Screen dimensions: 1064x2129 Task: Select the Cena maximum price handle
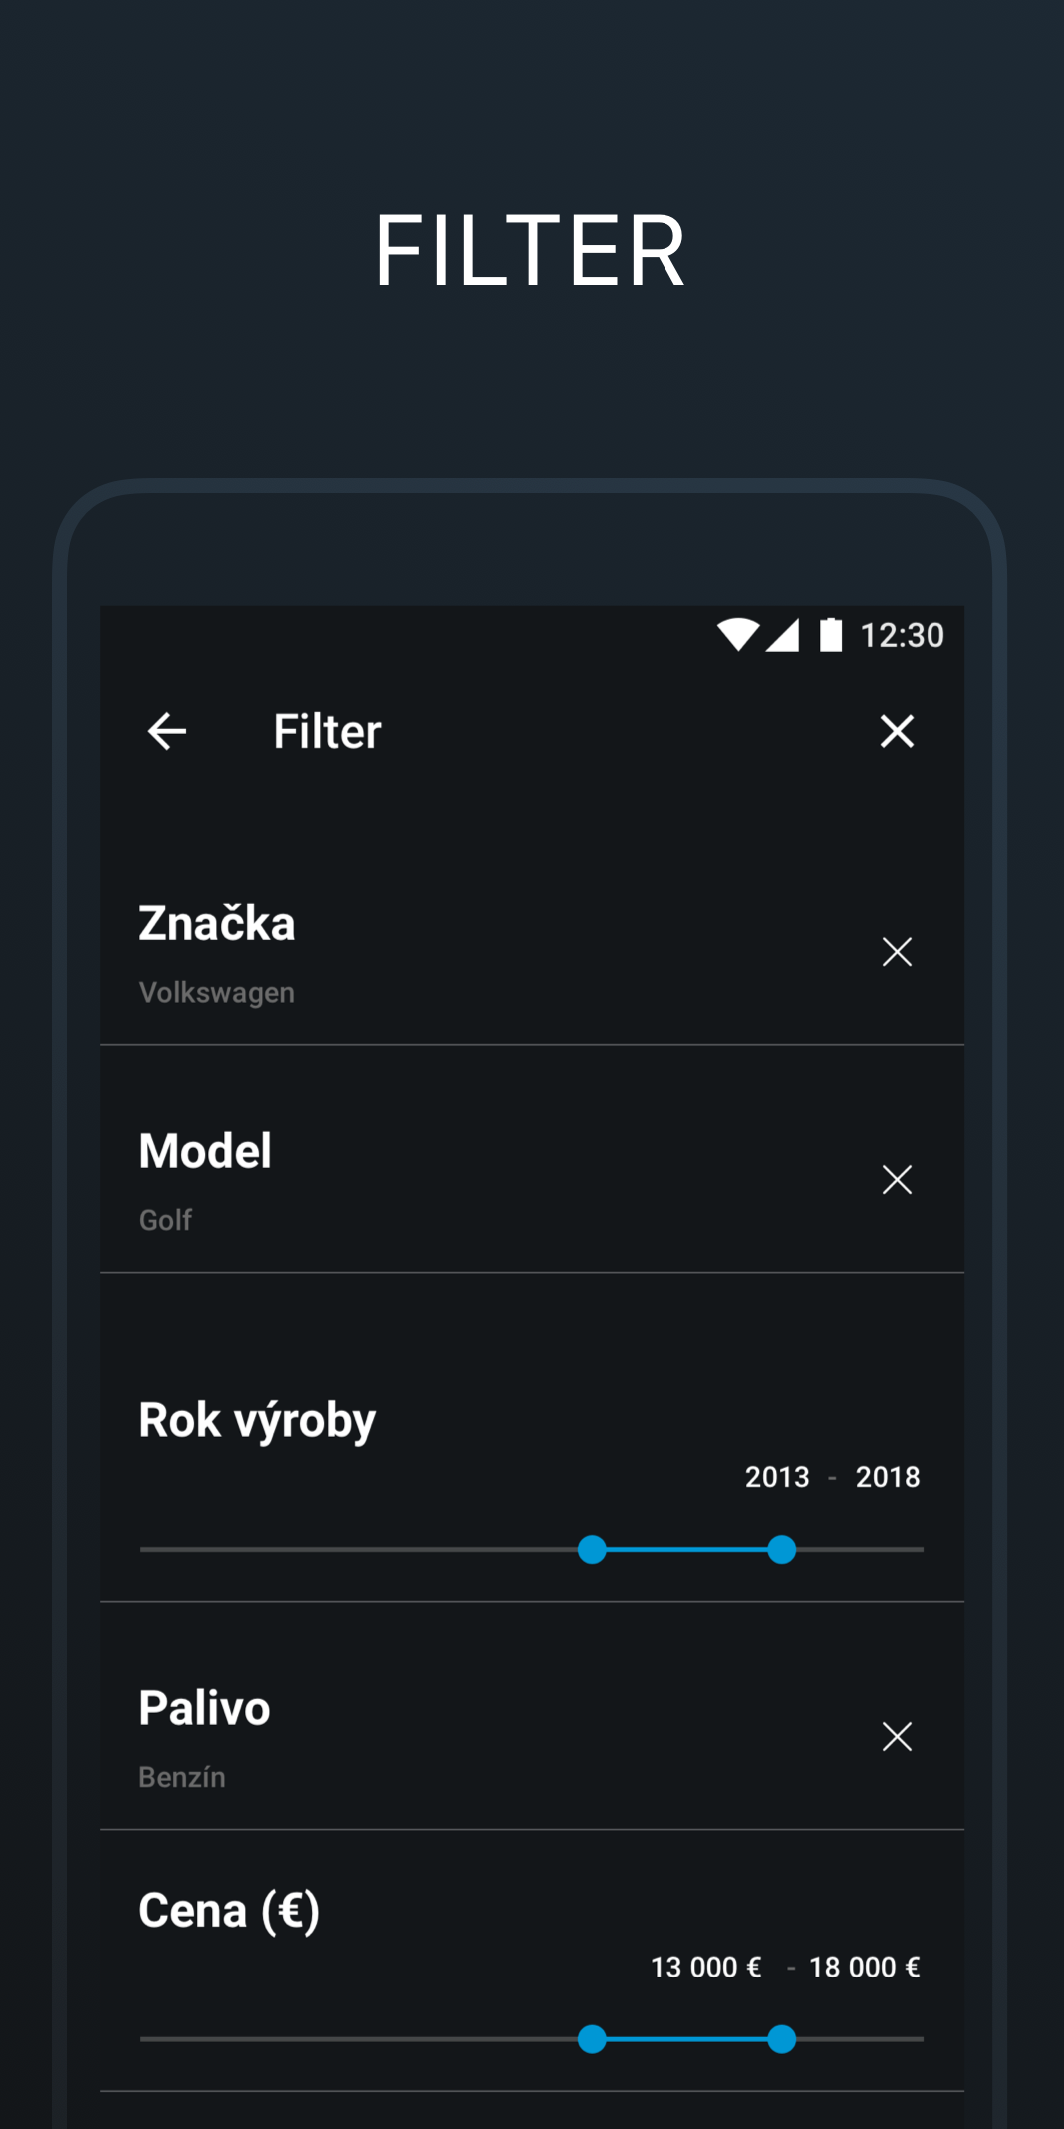[782, 2039]
